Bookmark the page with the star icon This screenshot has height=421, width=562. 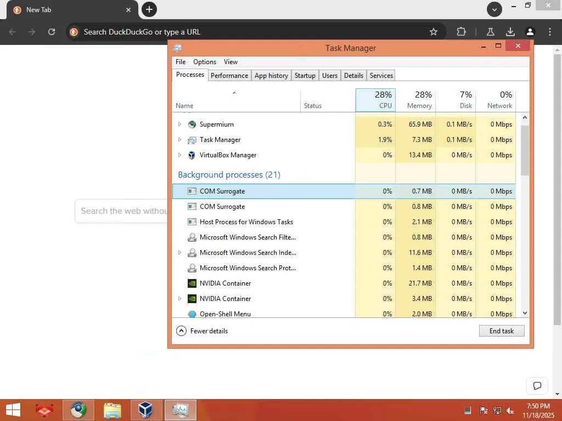click(x=434, y=32)
